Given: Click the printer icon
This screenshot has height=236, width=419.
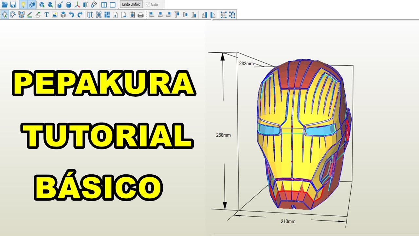Looking at the screenshot, I should tap(140, 14).
